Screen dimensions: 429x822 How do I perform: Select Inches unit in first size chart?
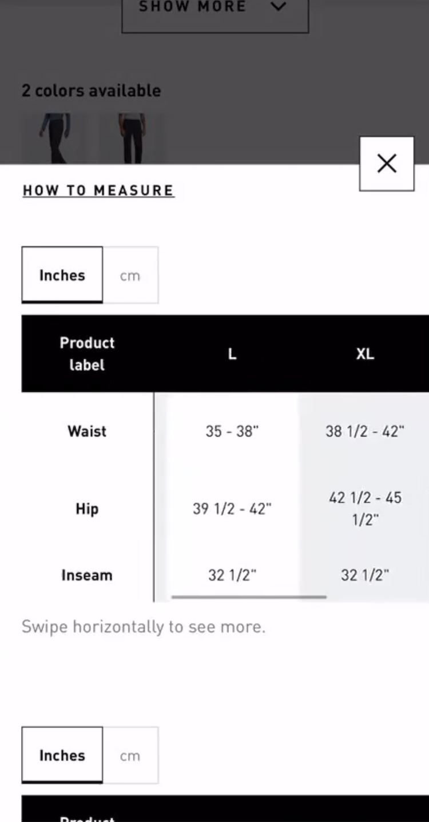click(62, 275)
